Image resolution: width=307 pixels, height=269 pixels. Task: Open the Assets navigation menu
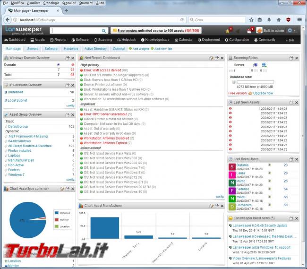(x=38, y=40)
